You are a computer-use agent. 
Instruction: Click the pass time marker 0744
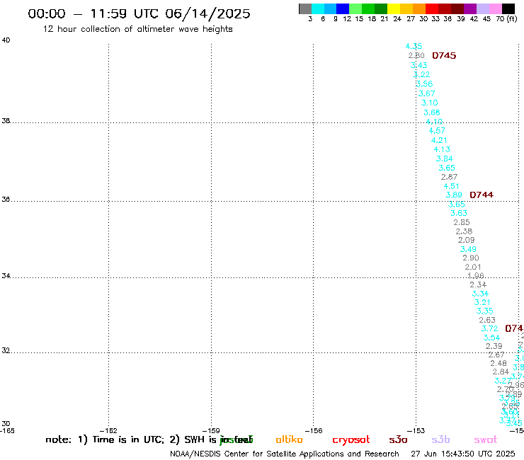pos(482,195)
